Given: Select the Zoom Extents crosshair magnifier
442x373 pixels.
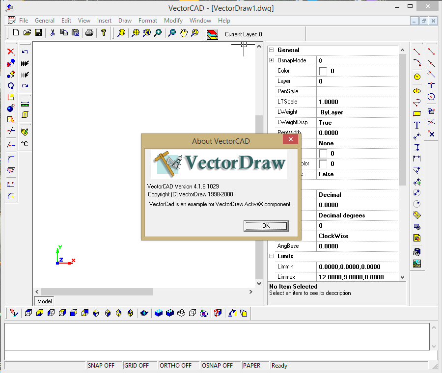Looking at the screenshot, I should coord(136,33).
